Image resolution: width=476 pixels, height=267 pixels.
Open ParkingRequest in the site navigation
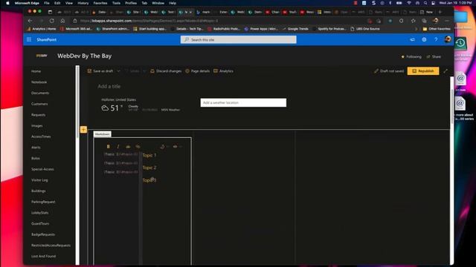[43, 202]
